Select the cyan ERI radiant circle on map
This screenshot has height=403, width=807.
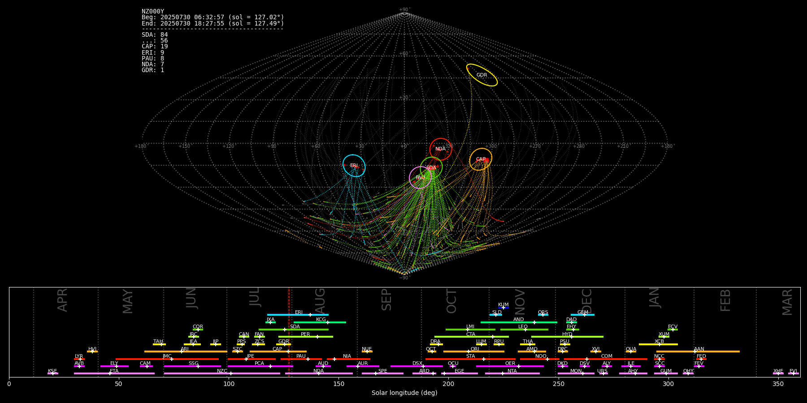(354, 166)
